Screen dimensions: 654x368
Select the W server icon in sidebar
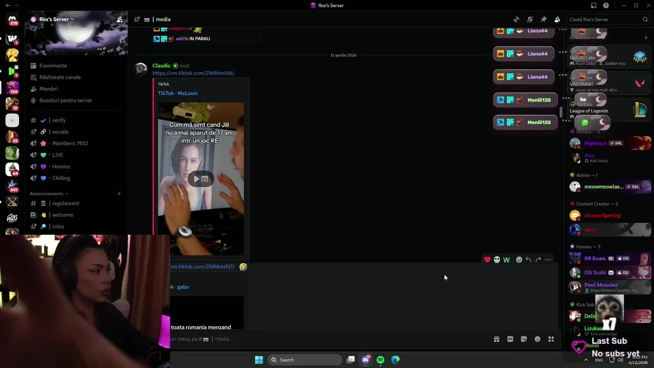12,38
